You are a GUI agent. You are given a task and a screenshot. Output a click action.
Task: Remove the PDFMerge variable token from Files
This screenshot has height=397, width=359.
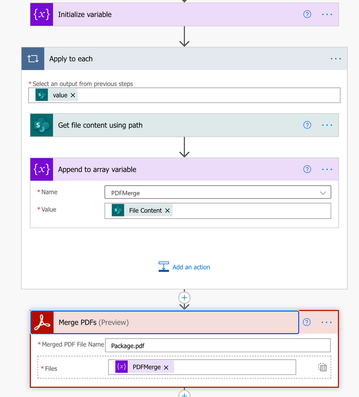point(166,367)
